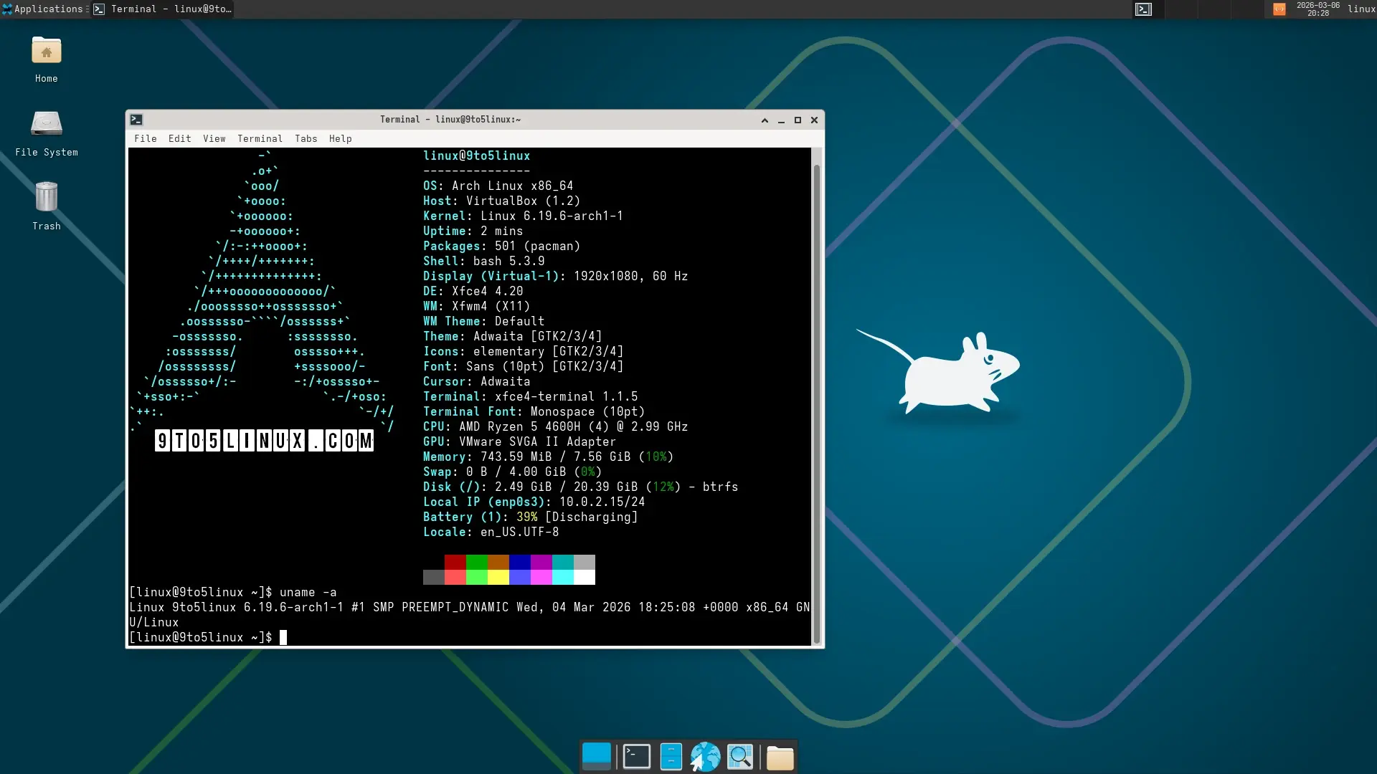Image resolution: width=1377 pixels, height=774 pixels.
Task: Launch the Terminal emulator from the dock
Action: 636,757
